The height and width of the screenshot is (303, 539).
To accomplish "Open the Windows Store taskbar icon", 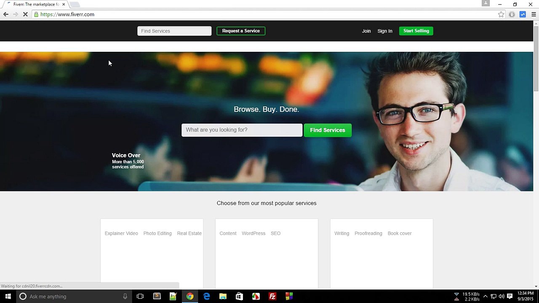I will (239, 296).
